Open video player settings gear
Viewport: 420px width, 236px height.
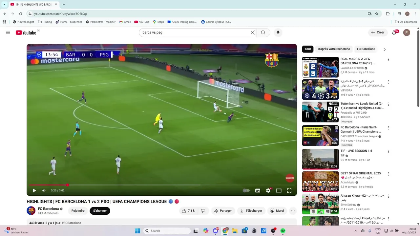pos(268,190)
